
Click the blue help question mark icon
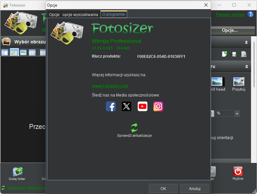point(250,14)
